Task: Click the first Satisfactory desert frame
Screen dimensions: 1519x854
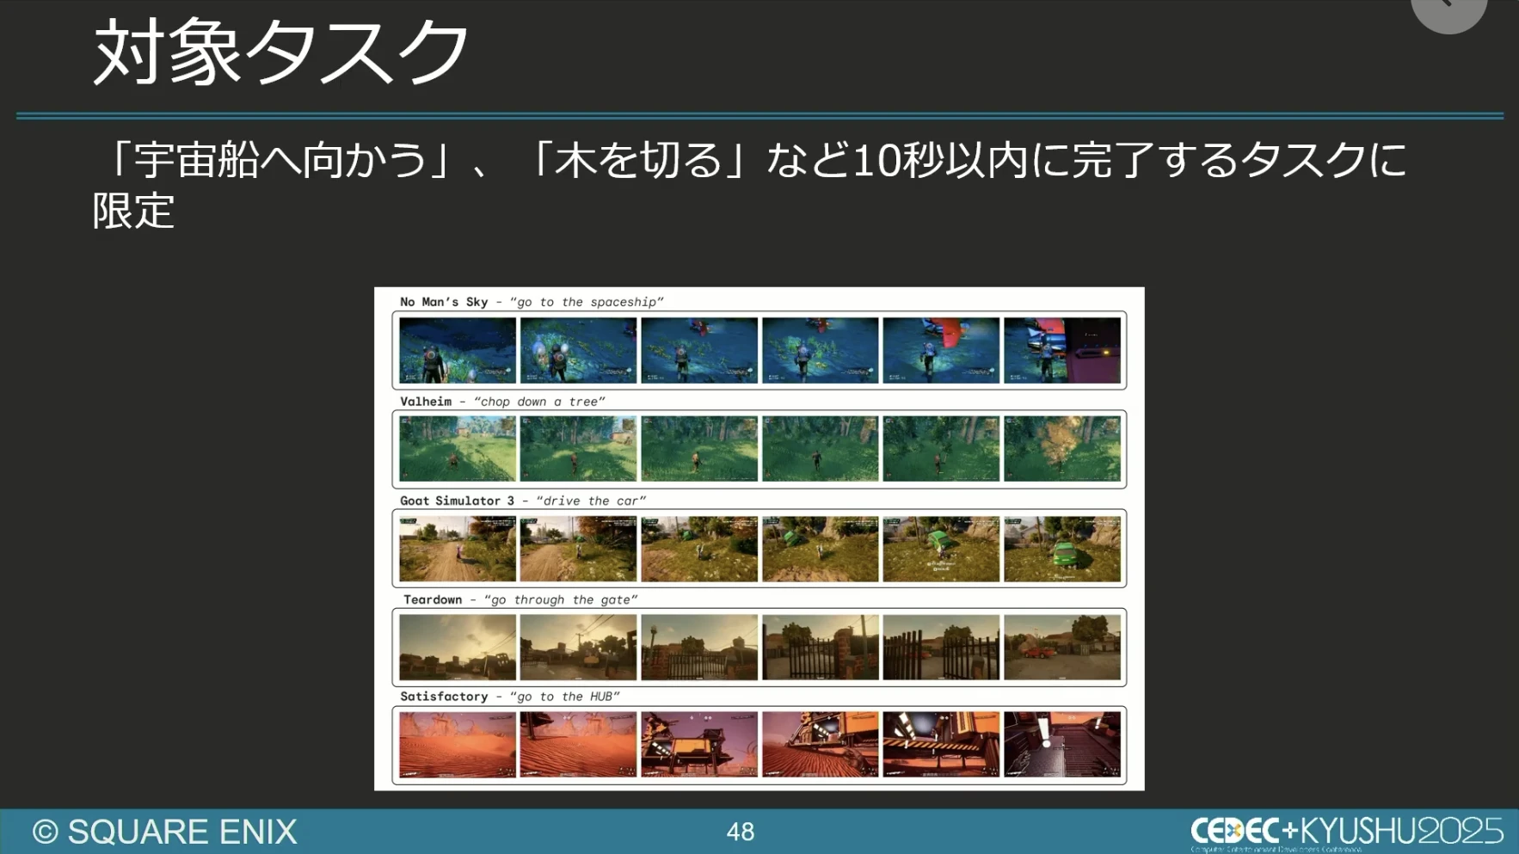Action: click(458, 745)
